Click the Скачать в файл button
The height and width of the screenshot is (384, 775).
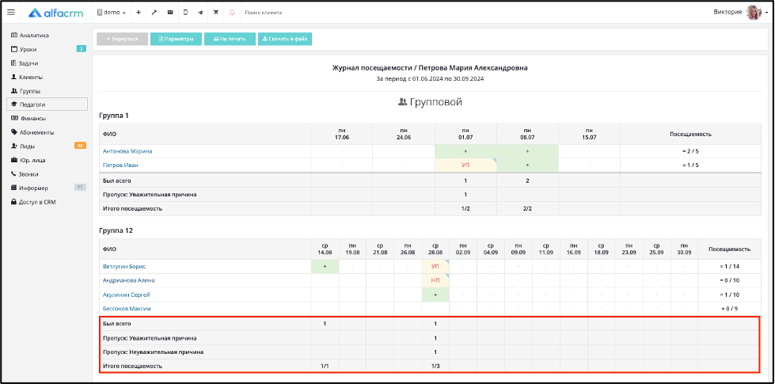pos(285,39)
